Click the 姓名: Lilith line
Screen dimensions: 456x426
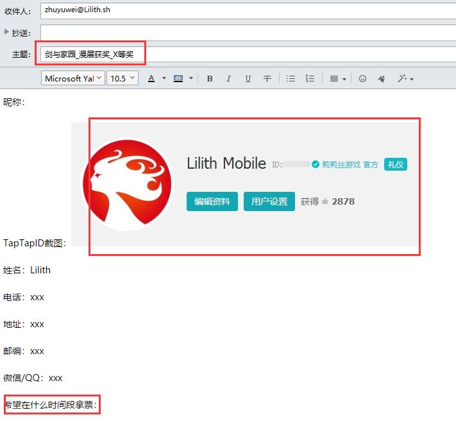coord(27,270)
